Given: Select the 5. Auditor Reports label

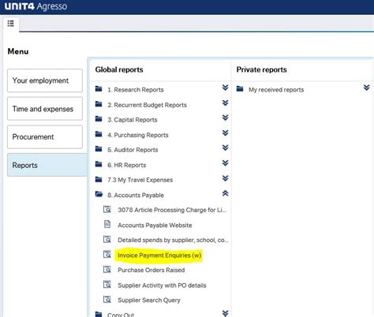Looking at the screenshot, I should (133, 150).
